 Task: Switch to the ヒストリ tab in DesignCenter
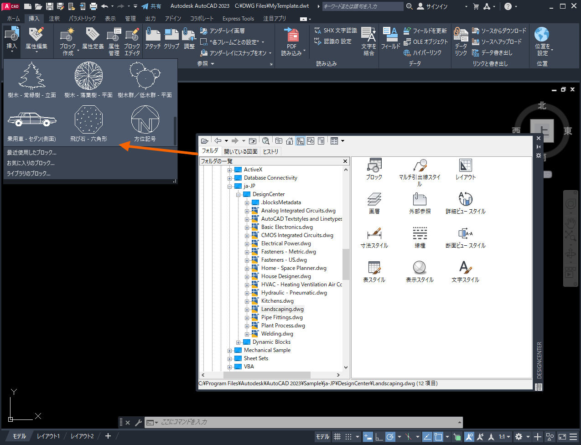coord(270,151)
